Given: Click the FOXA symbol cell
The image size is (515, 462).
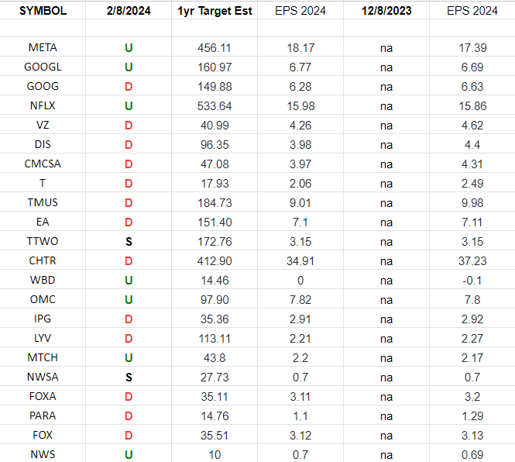Looking at the screenshot, I should tap(43, 396).
